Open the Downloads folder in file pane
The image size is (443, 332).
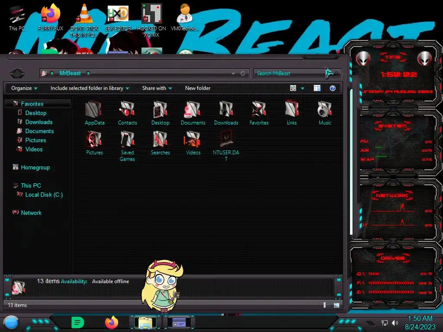pyautogui.click(x=226, y=113)
